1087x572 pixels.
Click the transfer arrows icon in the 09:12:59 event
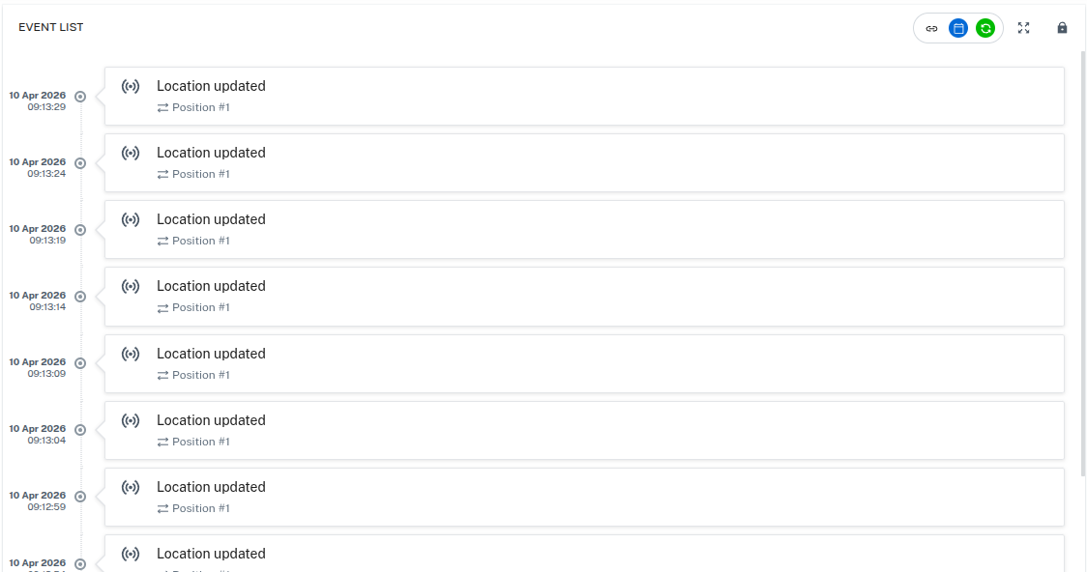coord(162,509)
